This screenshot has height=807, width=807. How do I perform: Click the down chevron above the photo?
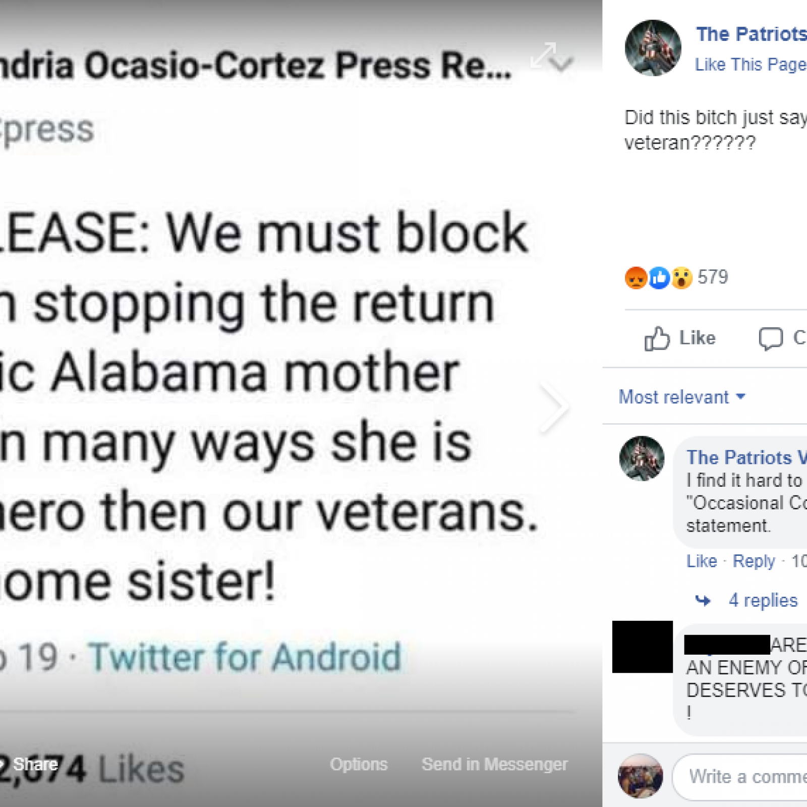[x=561, y=64]
